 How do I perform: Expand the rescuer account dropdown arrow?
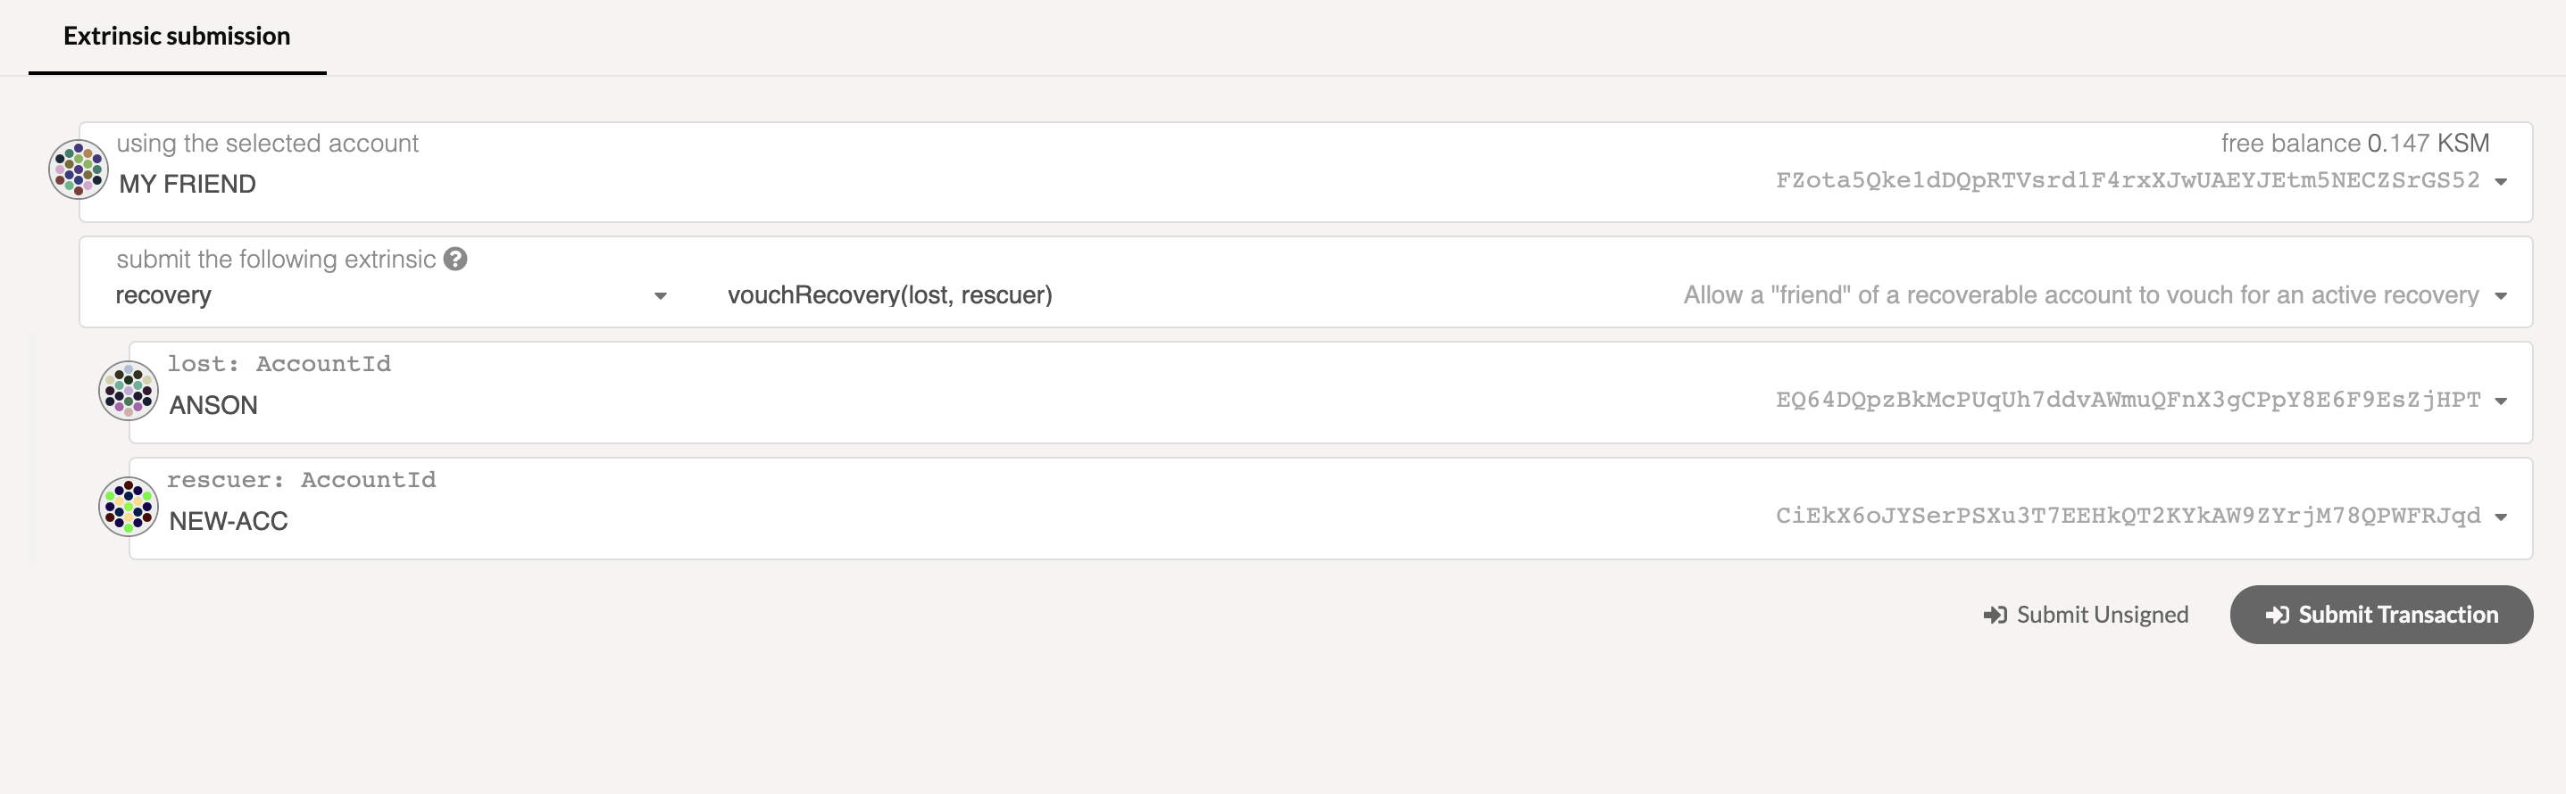point(2500,517)
